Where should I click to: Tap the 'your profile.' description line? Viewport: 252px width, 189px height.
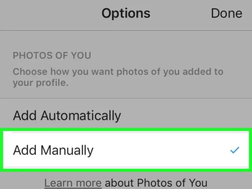(x=41, y=83)
